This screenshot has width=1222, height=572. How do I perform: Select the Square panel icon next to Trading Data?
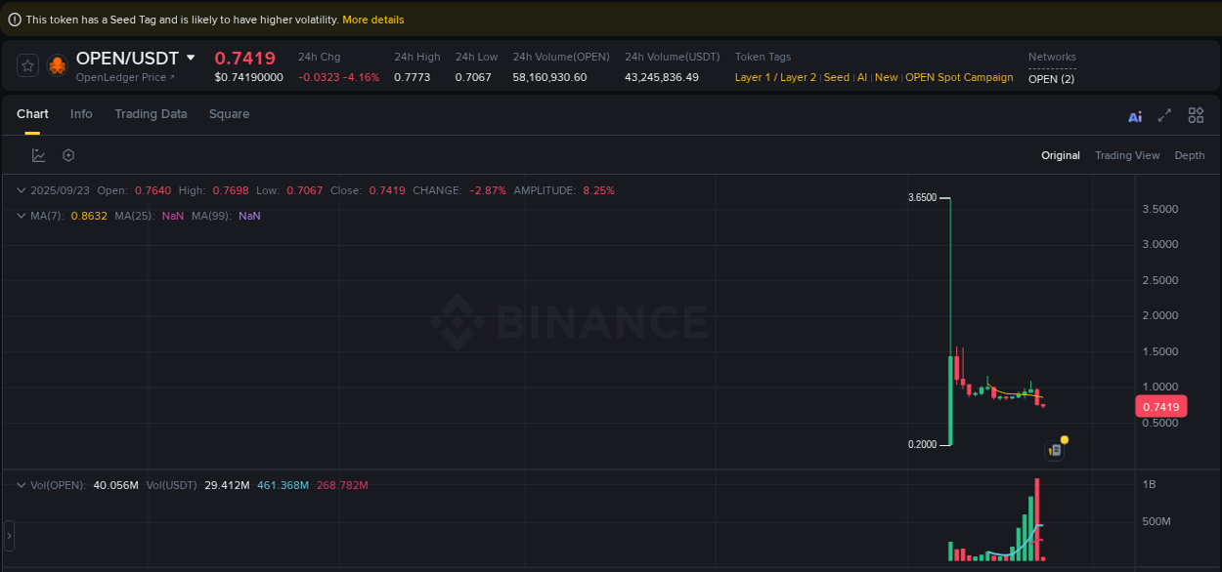point(229,114)
